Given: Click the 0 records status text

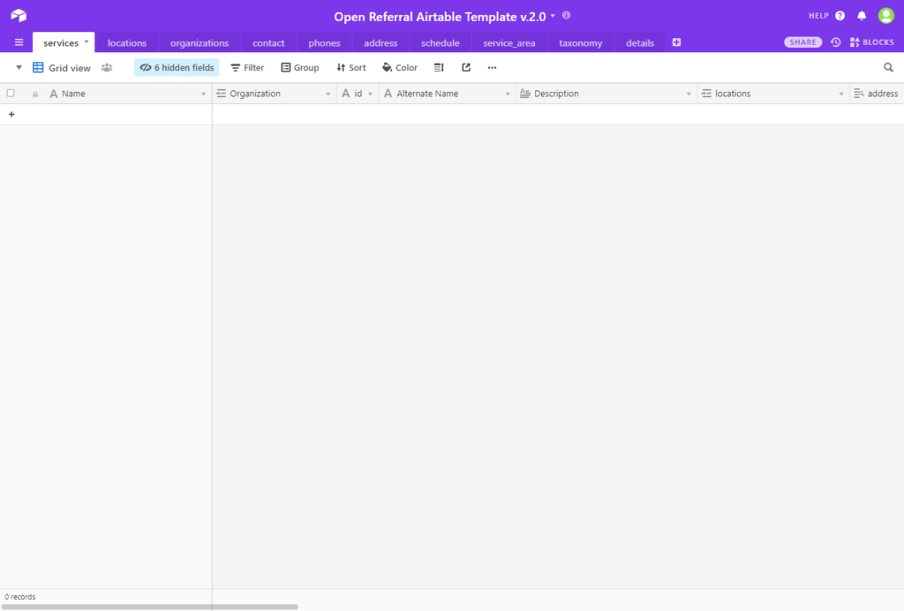Looking at the screenshot, I should [x=20, y=597].
